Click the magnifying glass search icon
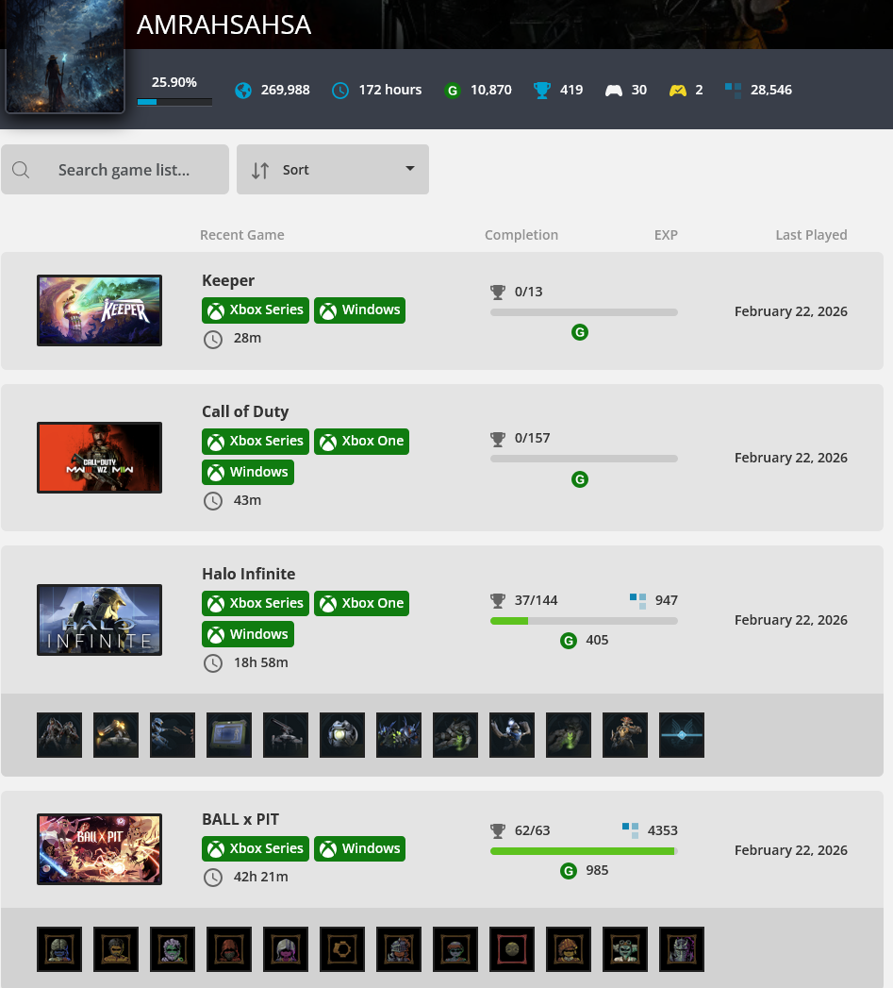This screenshot has height=988, width=893. (21, 170)
